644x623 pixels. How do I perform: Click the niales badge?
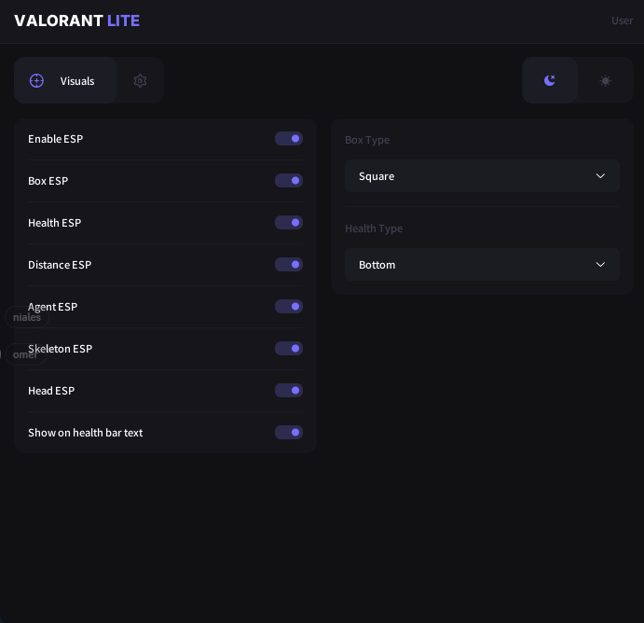26,317
